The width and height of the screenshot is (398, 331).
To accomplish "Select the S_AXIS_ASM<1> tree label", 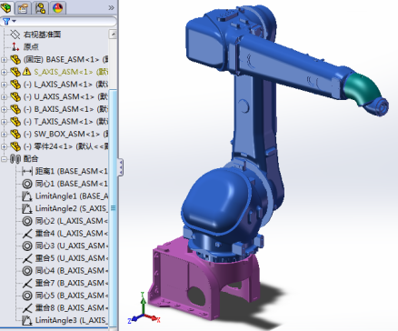I will point(64,72).
